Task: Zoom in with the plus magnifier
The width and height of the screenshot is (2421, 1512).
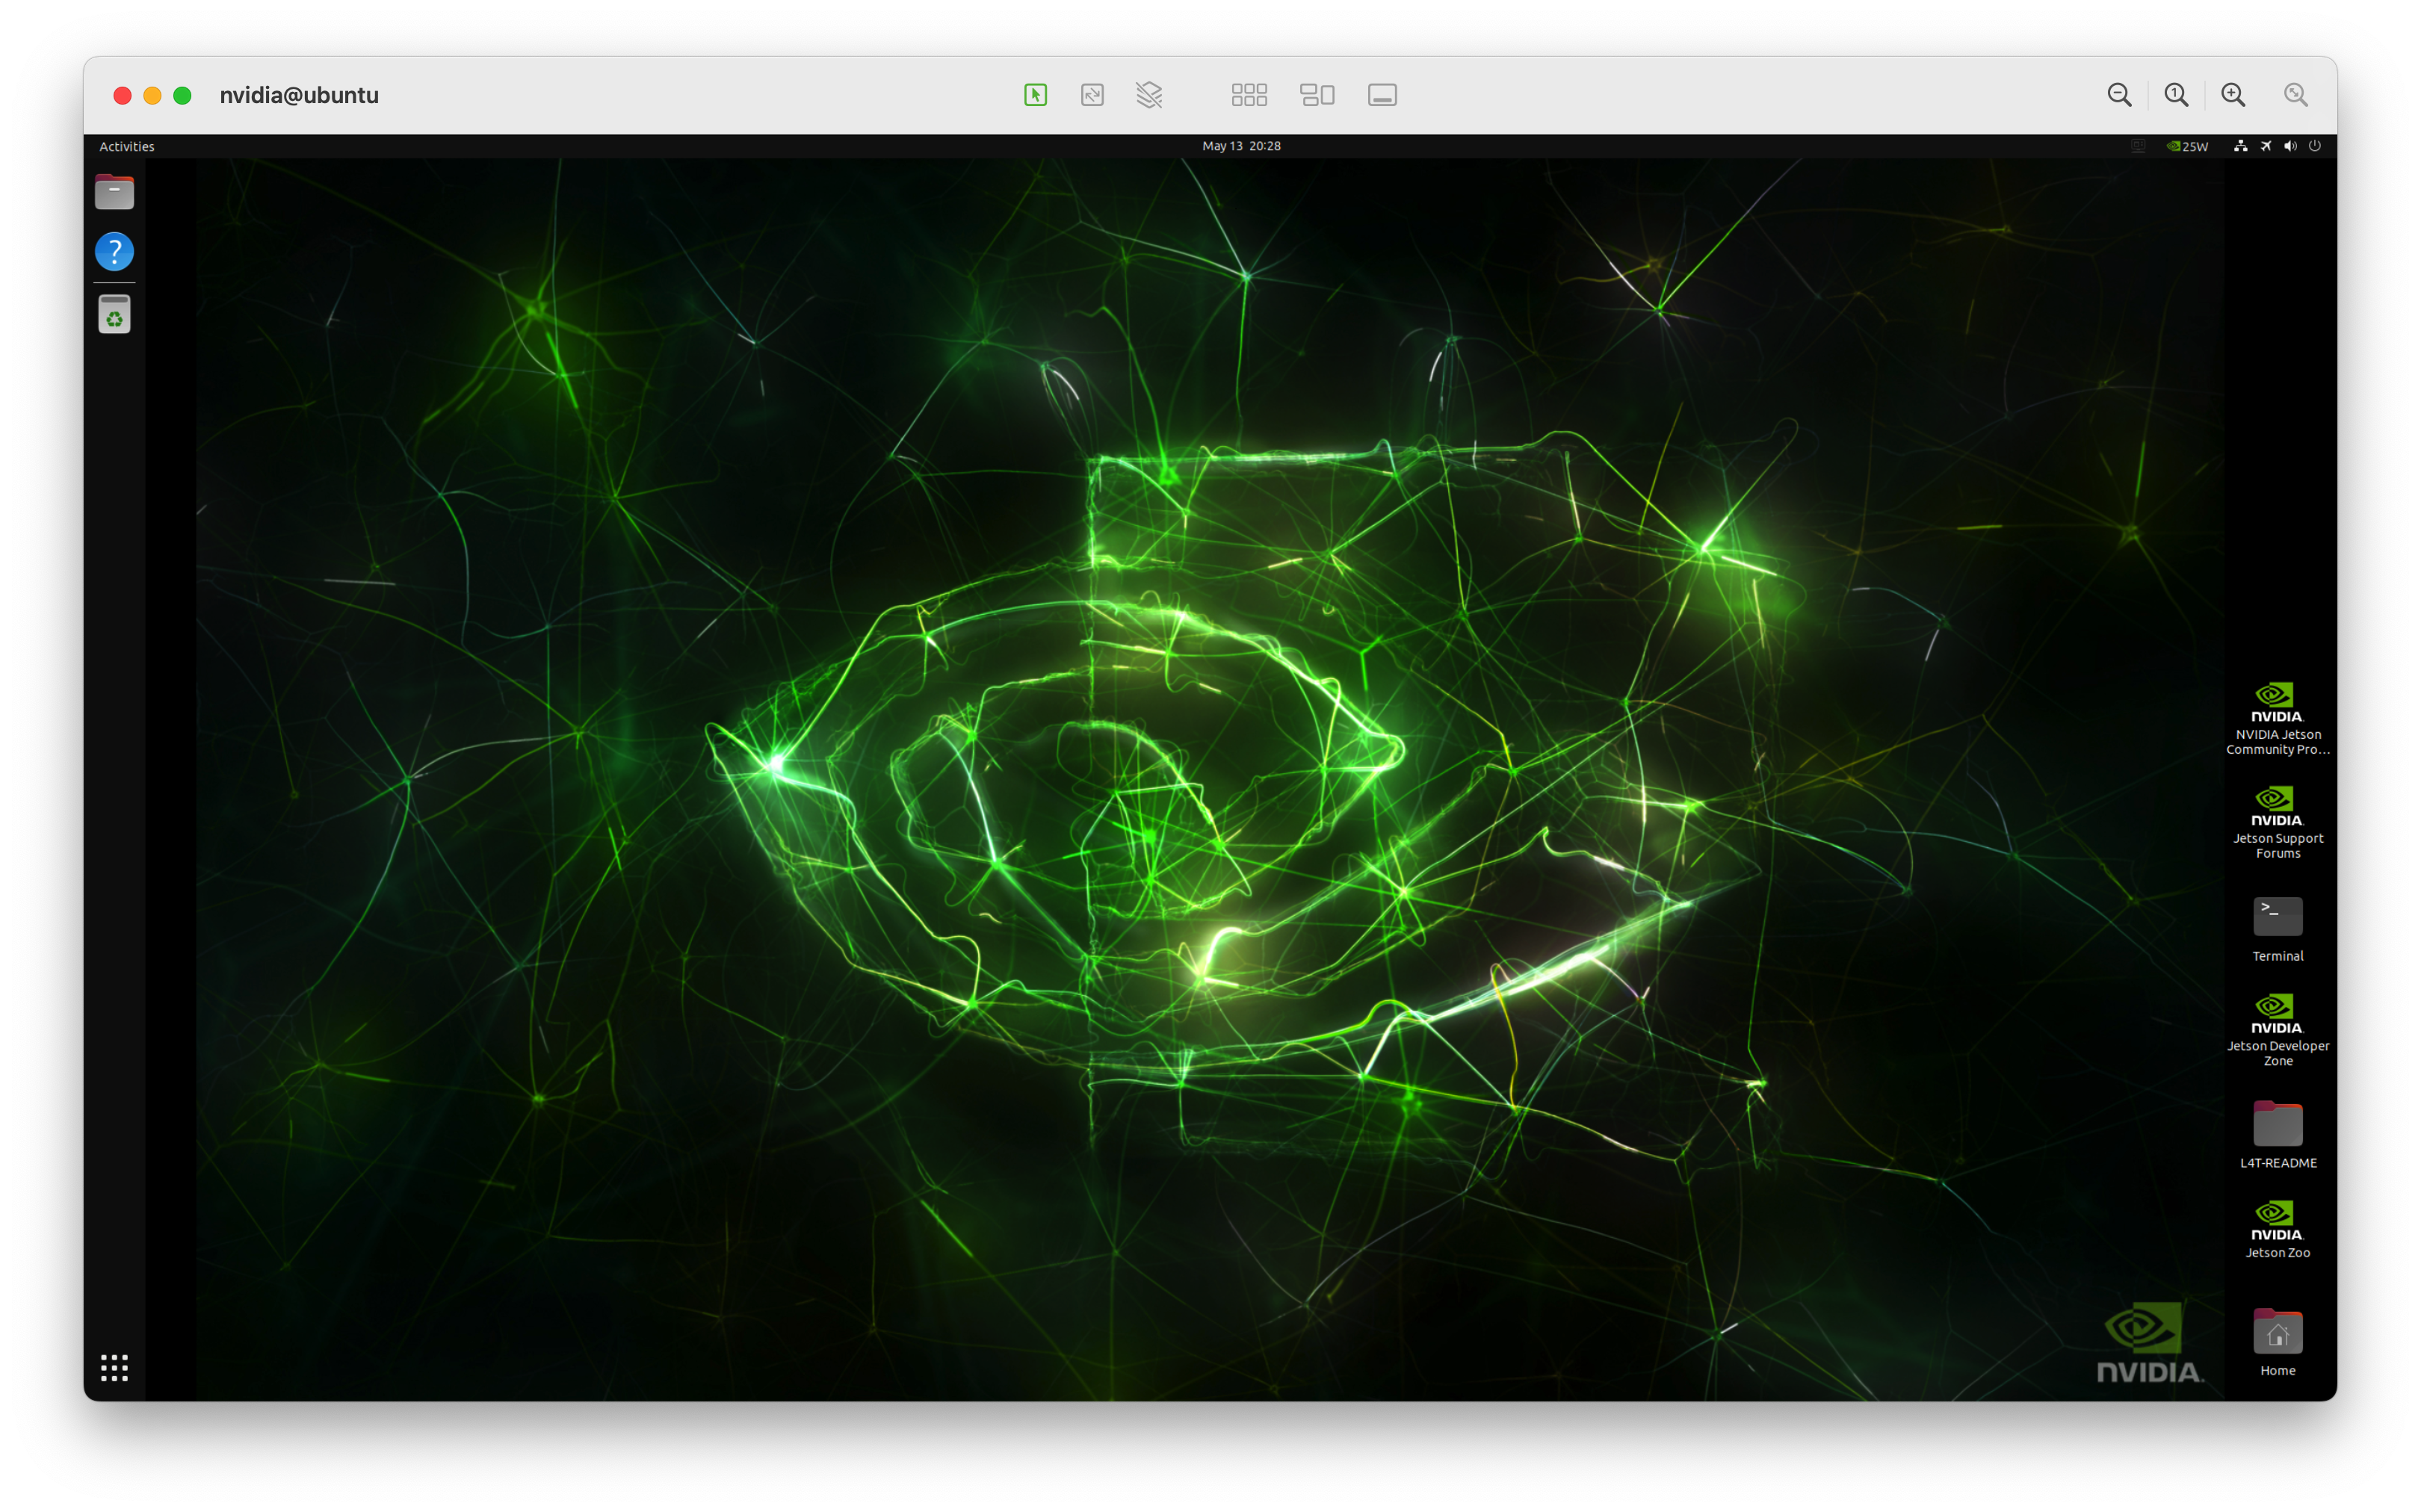Action: pos(2233,95)
